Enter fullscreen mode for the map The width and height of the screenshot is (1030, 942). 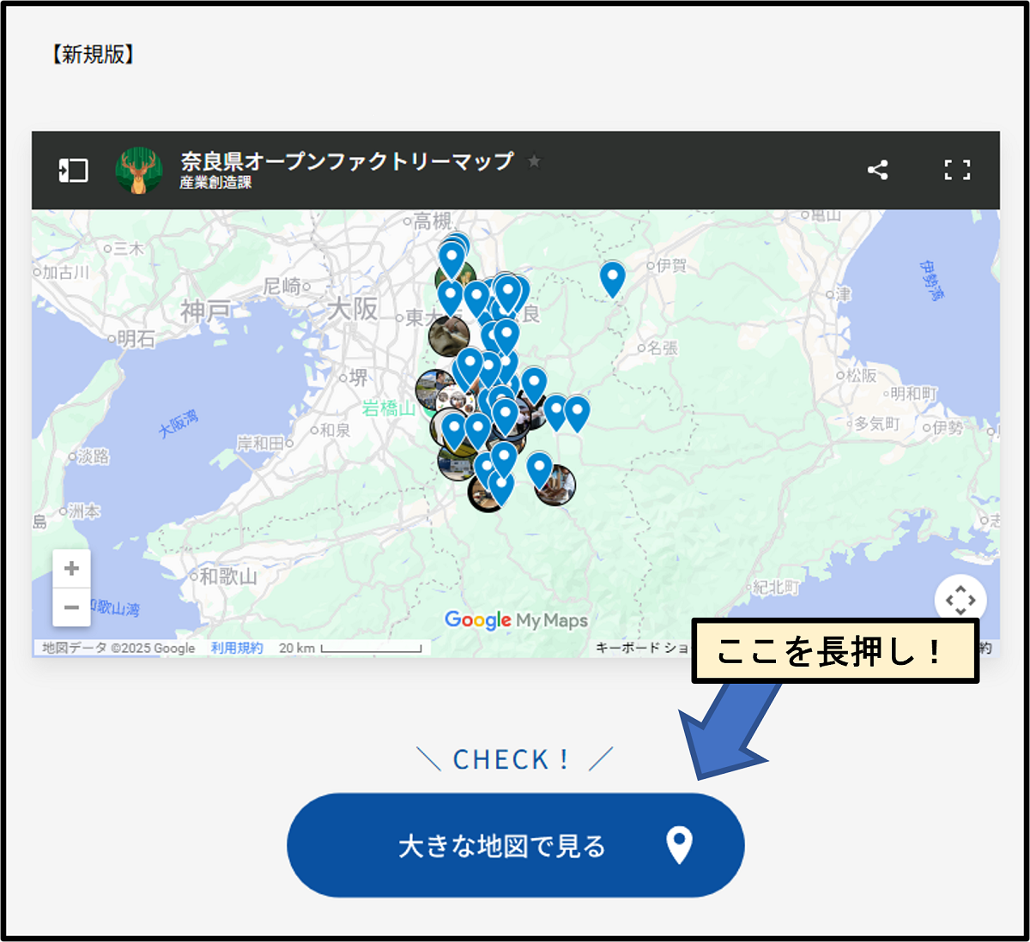point(956,170)
